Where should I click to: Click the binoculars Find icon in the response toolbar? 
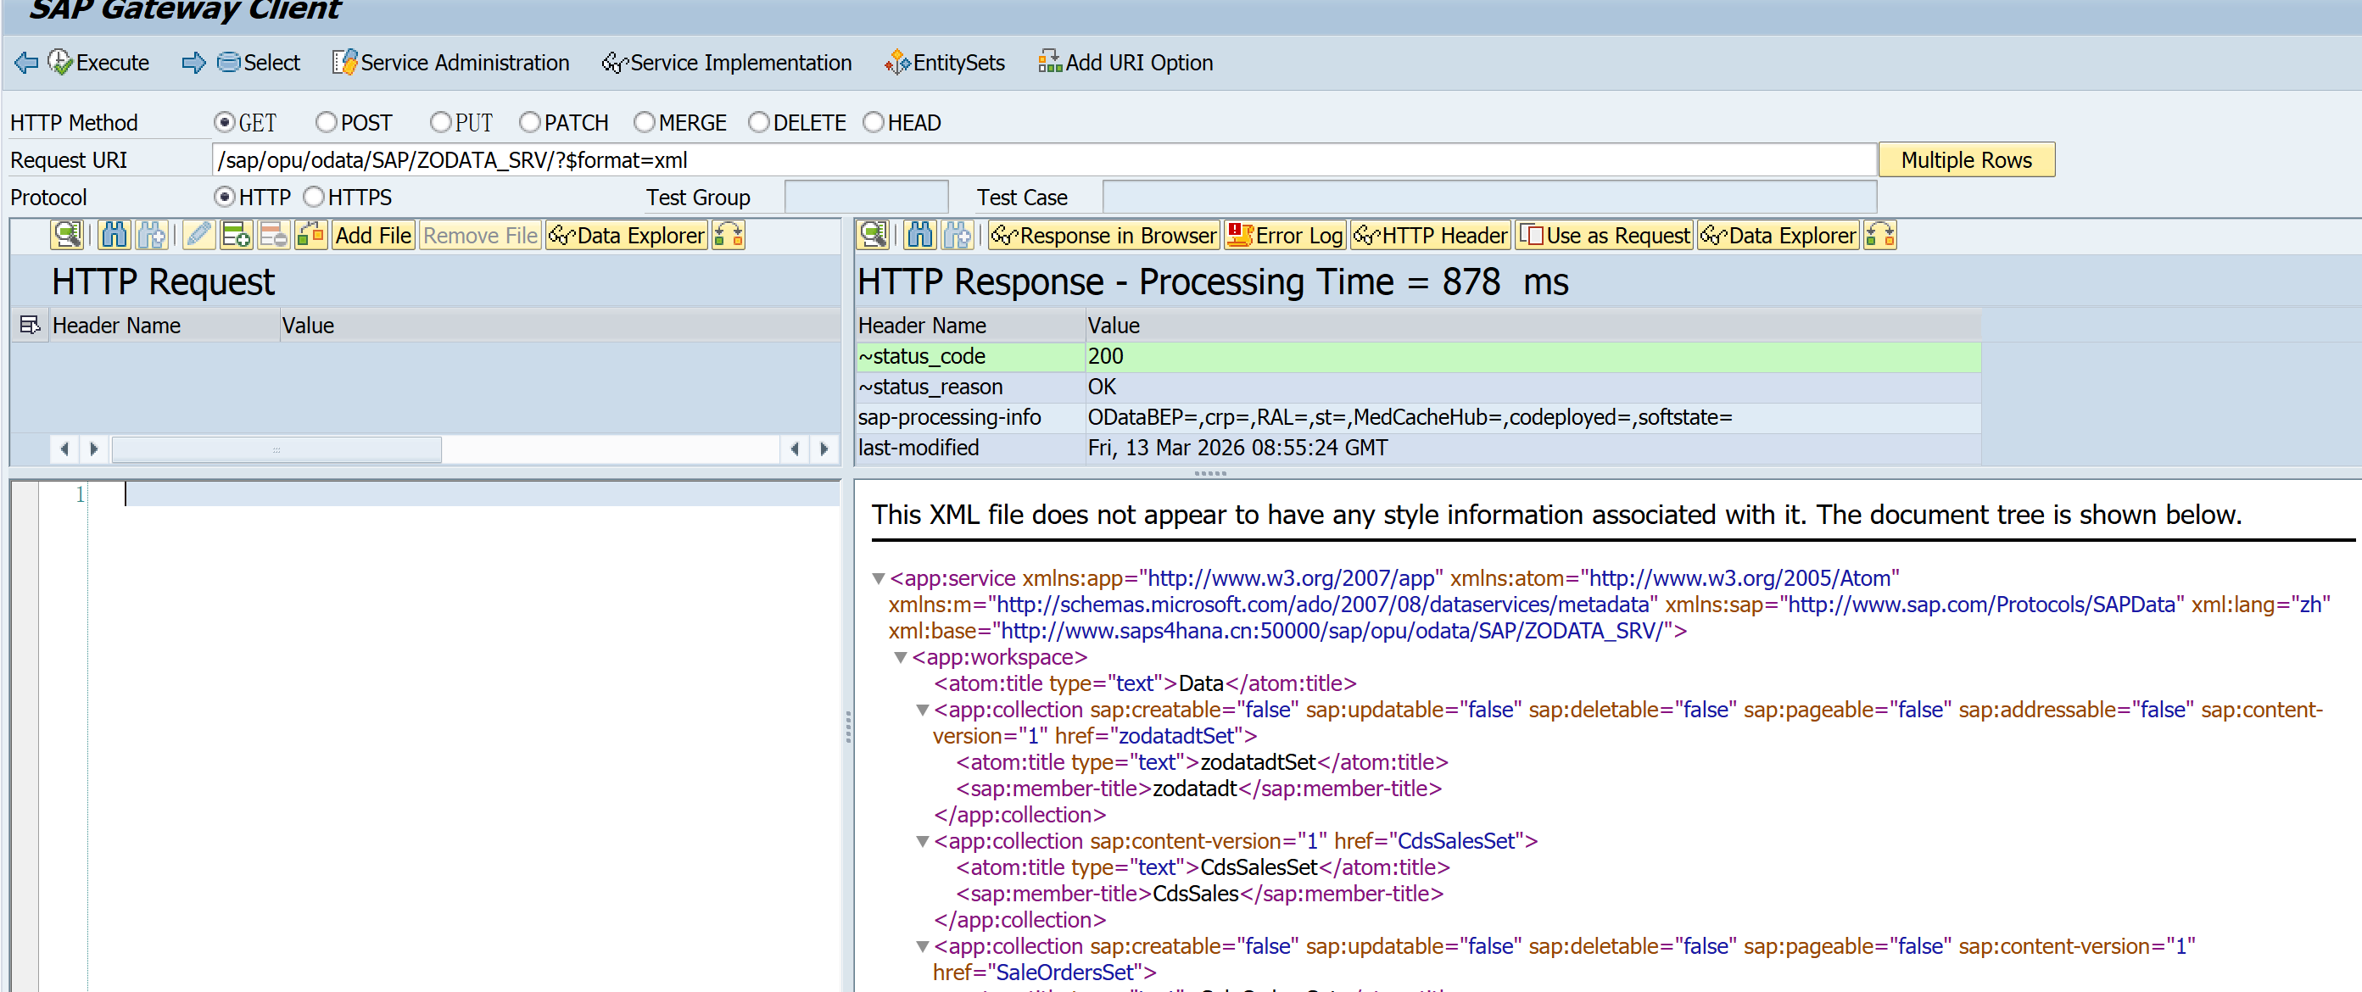tap(919, 236)
